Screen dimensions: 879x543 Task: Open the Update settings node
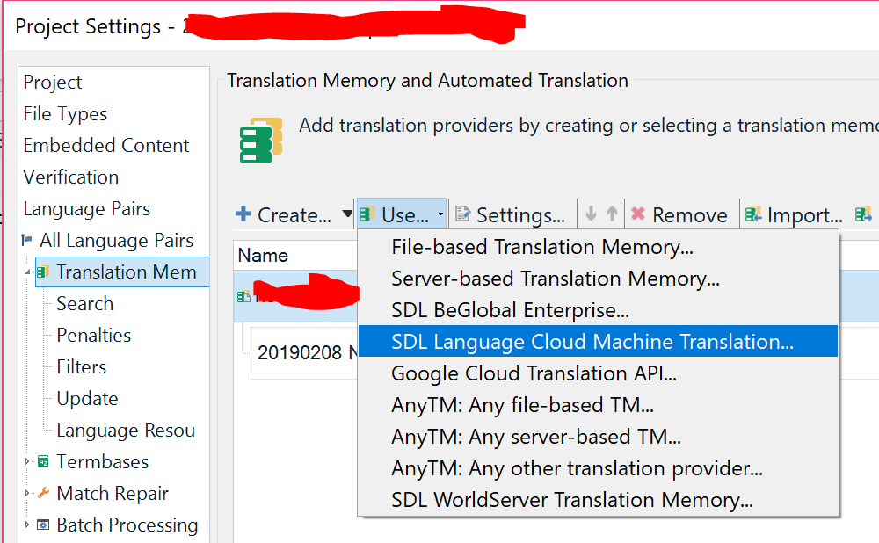coord(87,398)
